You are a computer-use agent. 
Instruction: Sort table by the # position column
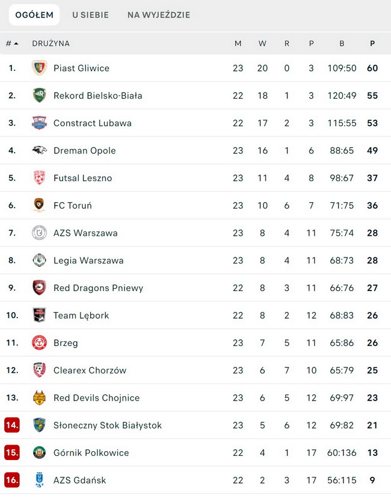coord(11,43)
